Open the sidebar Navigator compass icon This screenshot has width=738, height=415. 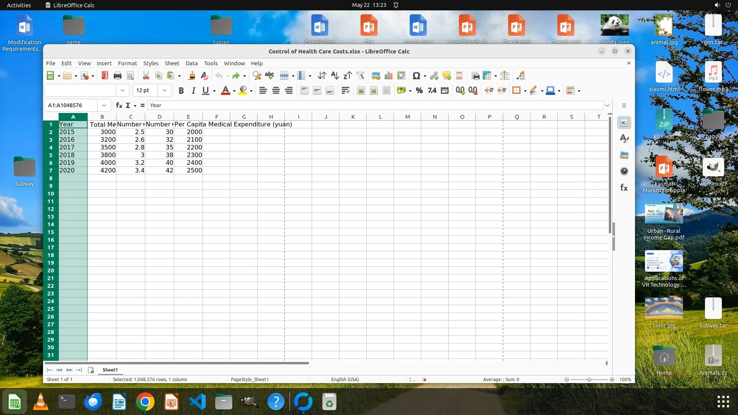(624, 171)
